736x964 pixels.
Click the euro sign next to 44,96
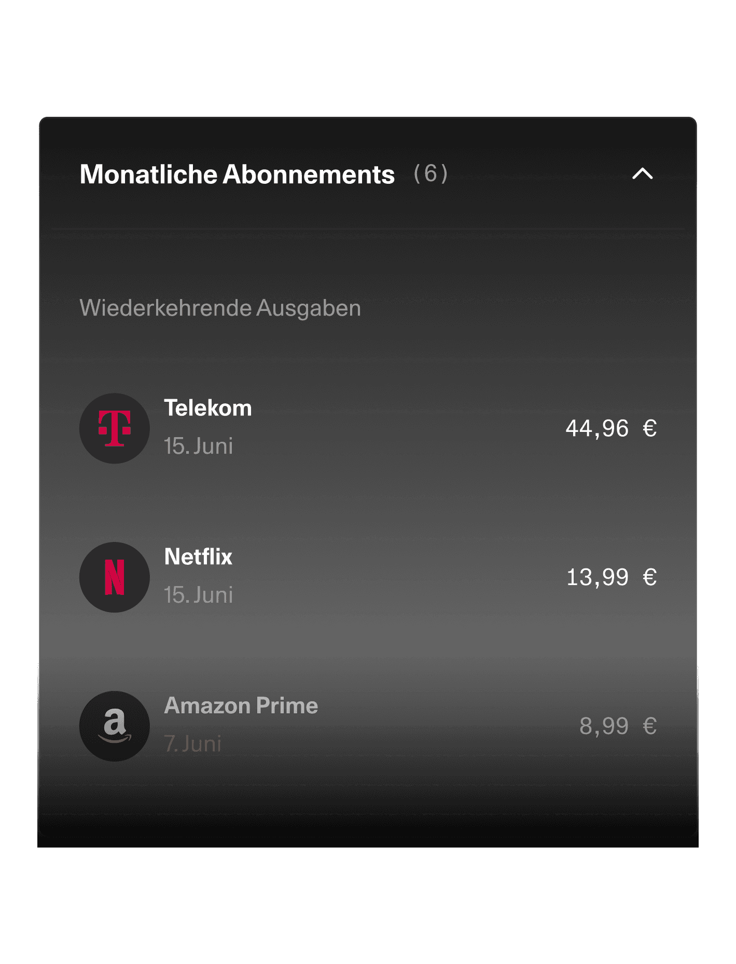coord(650,429)
